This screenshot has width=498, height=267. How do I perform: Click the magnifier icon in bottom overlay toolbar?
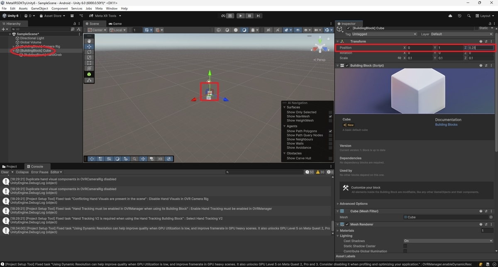point(134,159)
